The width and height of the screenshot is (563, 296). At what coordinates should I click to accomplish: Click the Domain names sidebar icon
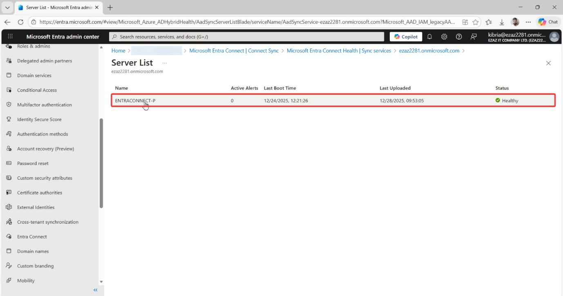(9, 251)
